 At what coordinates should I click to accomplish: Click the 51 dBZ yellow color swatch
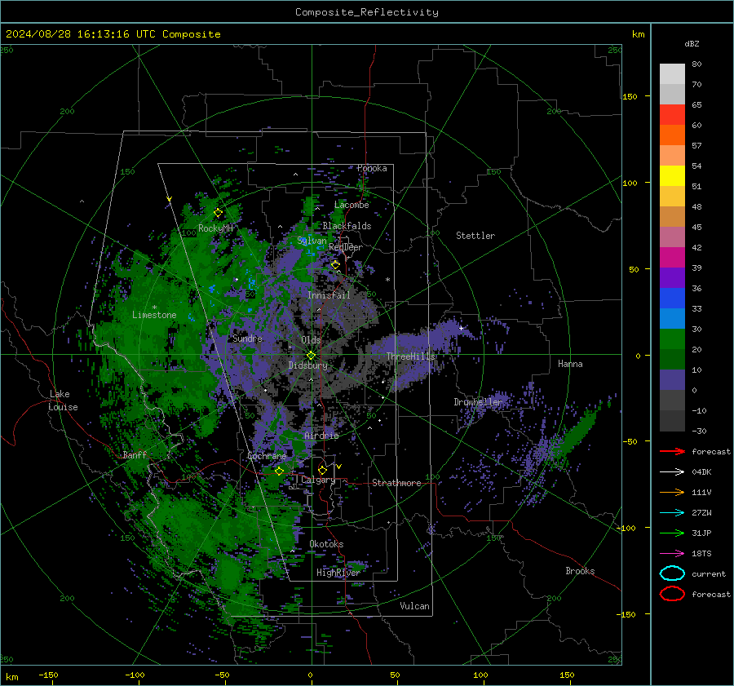(x=672, y=175)
